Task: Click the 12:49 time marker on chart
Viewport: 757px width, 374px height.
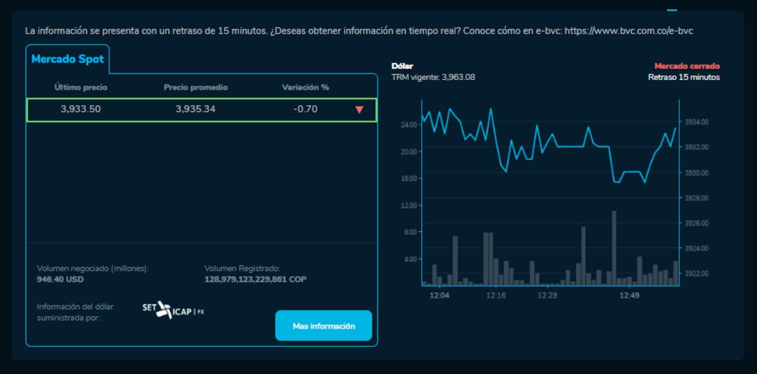Action: [629, 295]
